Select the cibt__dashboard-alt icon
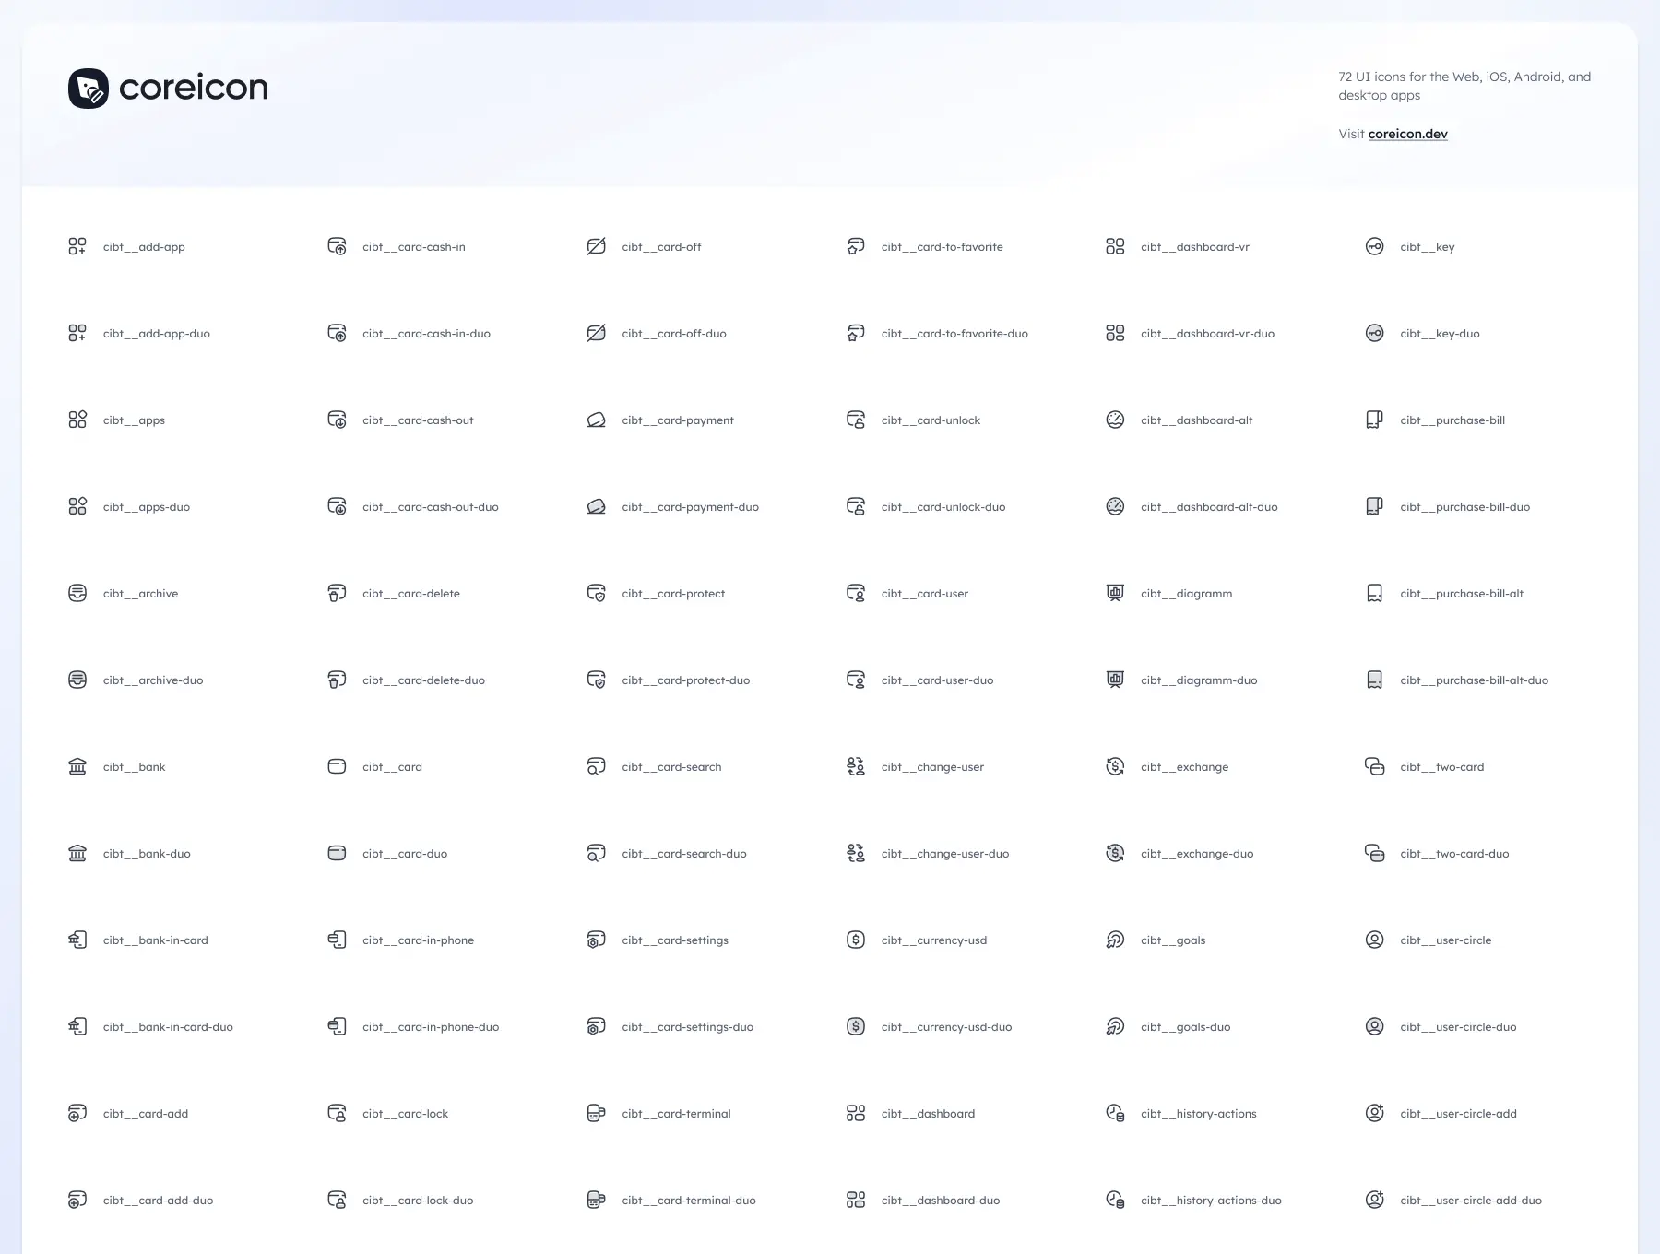Screen dimensions: 1660x1254 pyautogui.click(x=1115, y=420)
